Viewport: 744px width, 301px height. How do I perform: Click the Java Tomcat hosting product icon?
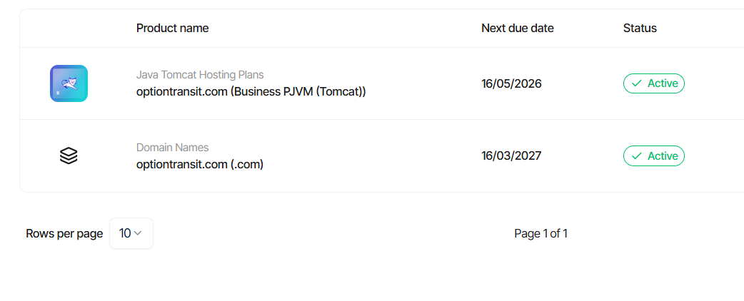[69, 83]
